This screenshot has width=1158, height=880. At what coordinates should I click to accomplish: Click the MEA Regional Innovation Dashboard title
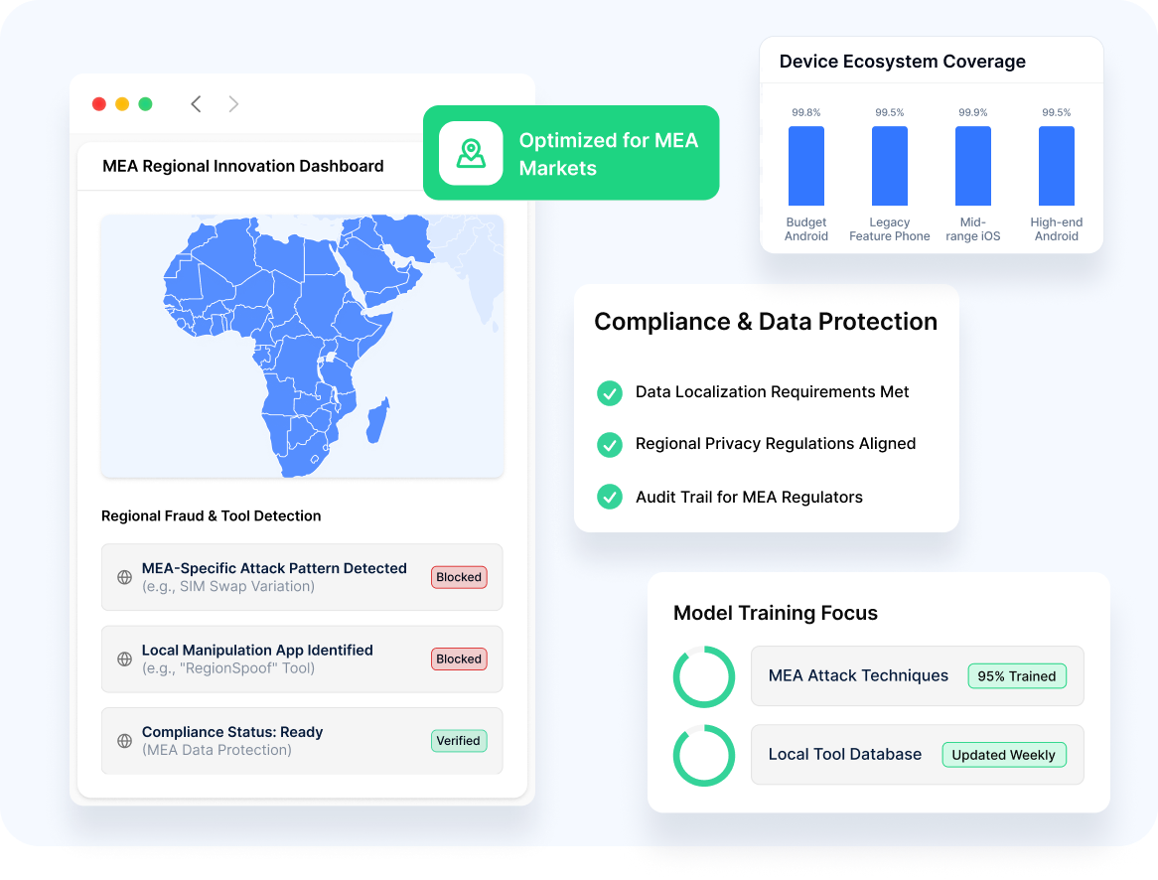(243, 166)
